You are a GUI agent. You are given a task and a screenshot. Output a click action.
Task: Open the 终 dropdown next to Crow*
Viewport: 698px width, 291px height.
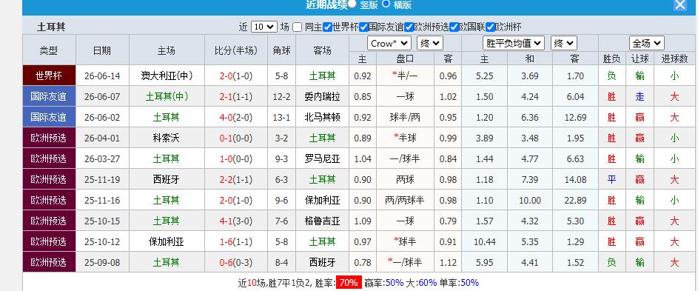tap(430, 43)
